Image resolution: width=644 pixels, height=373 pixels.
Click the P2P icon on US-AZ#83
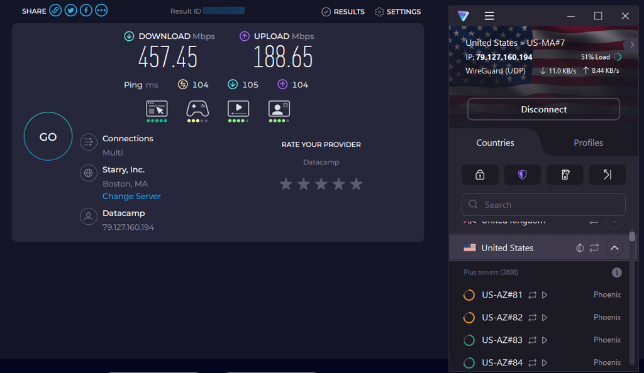pos(532,340)
